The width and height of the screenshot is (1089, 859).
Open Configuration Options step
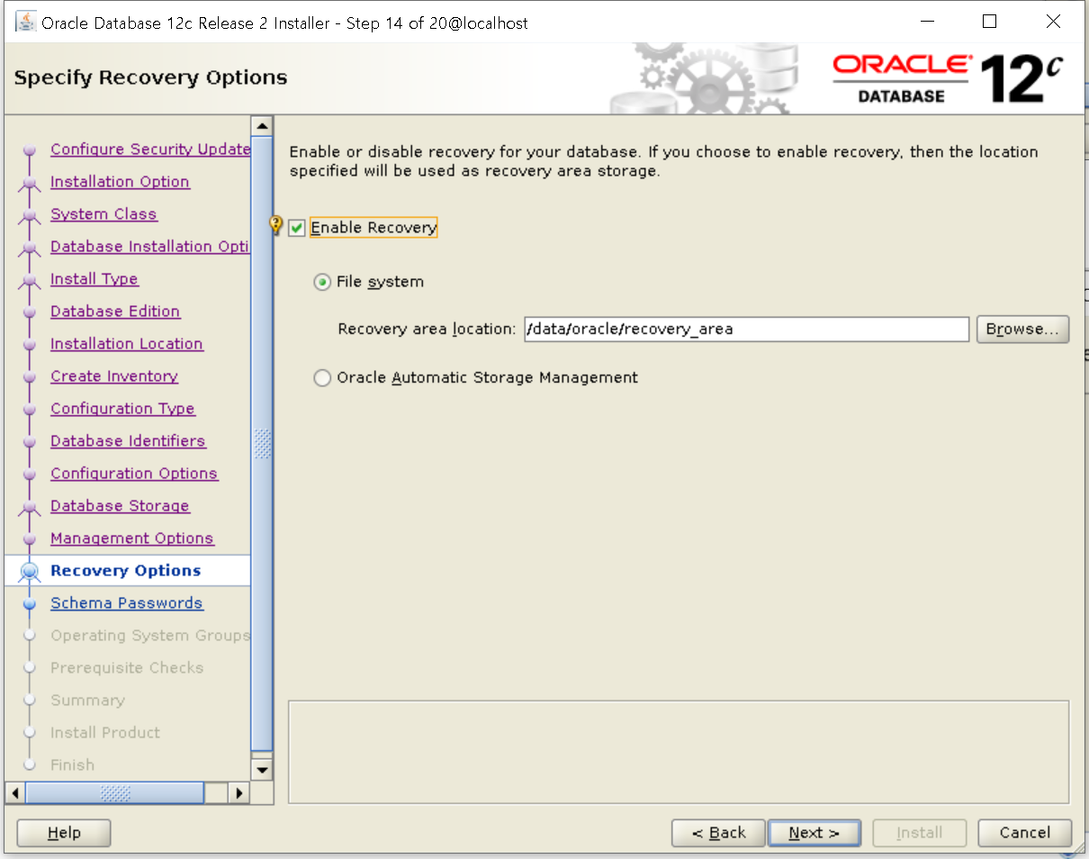point(134,474)
